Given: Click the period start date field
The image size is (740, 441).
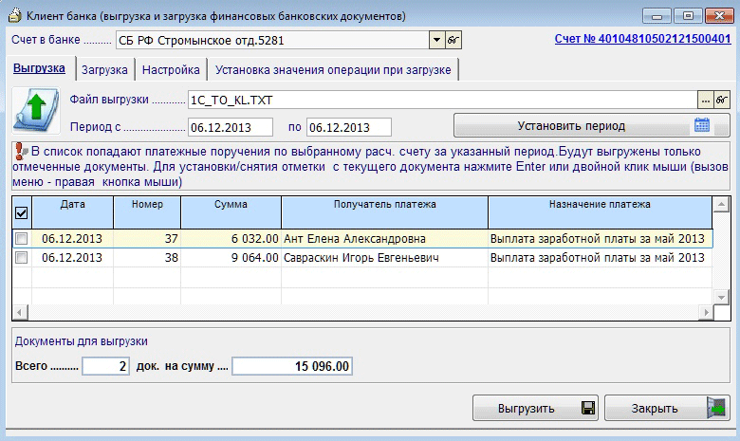Looking at the screenshot, I should click(231, 127).
